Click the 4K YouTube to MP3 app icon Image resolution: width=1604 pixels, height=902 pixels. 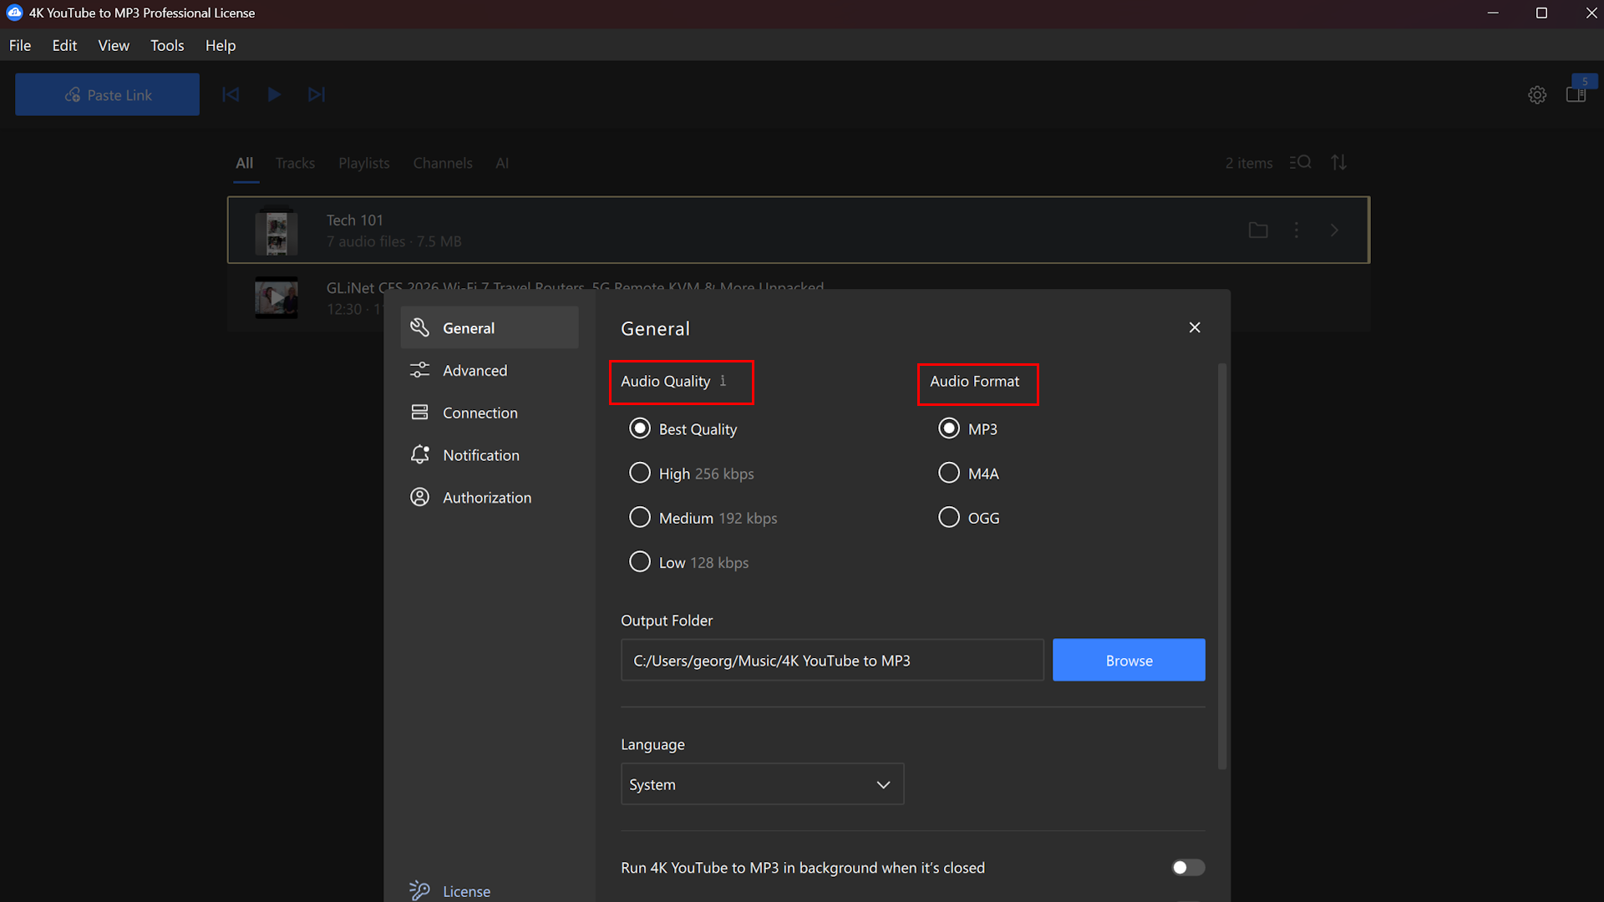tap(14, 13)
